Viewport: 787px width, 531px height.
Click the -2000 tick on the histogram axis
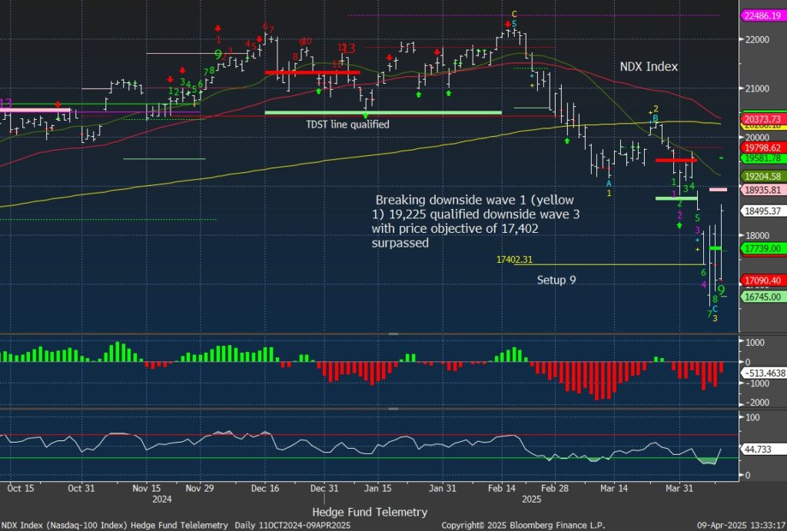(756, 403)
